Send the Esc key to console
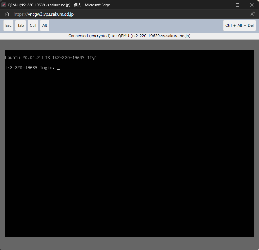 8,26
